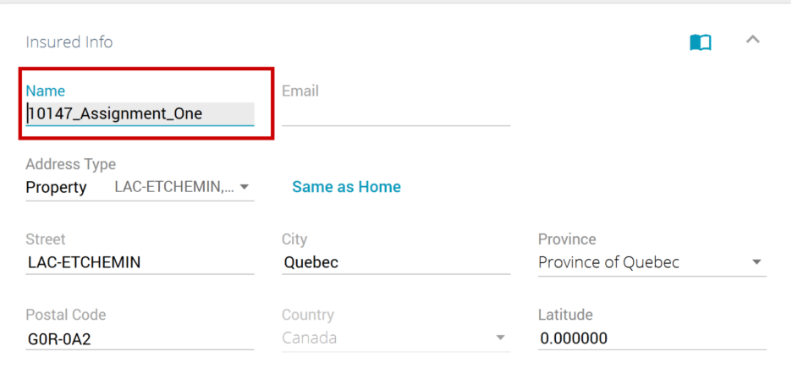
Task: Click the Postal Code label
Action: [x=65, y=315]
